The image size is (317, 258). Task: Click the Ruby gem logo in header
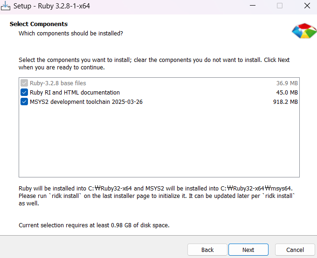[304, 31]
